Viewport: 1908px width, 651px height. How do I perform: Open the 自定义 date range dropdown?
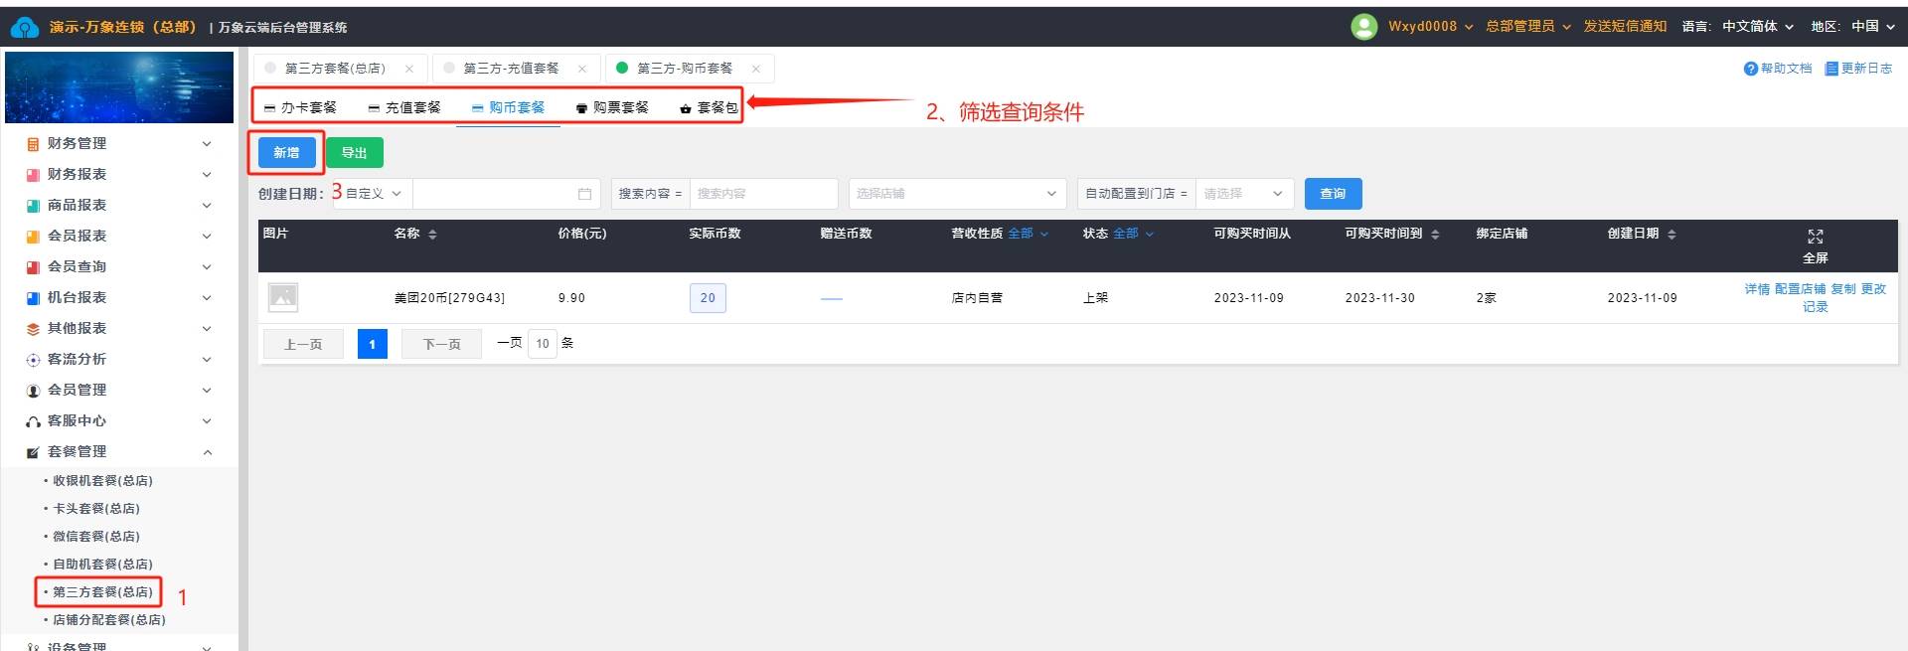[x=373, y=194]
